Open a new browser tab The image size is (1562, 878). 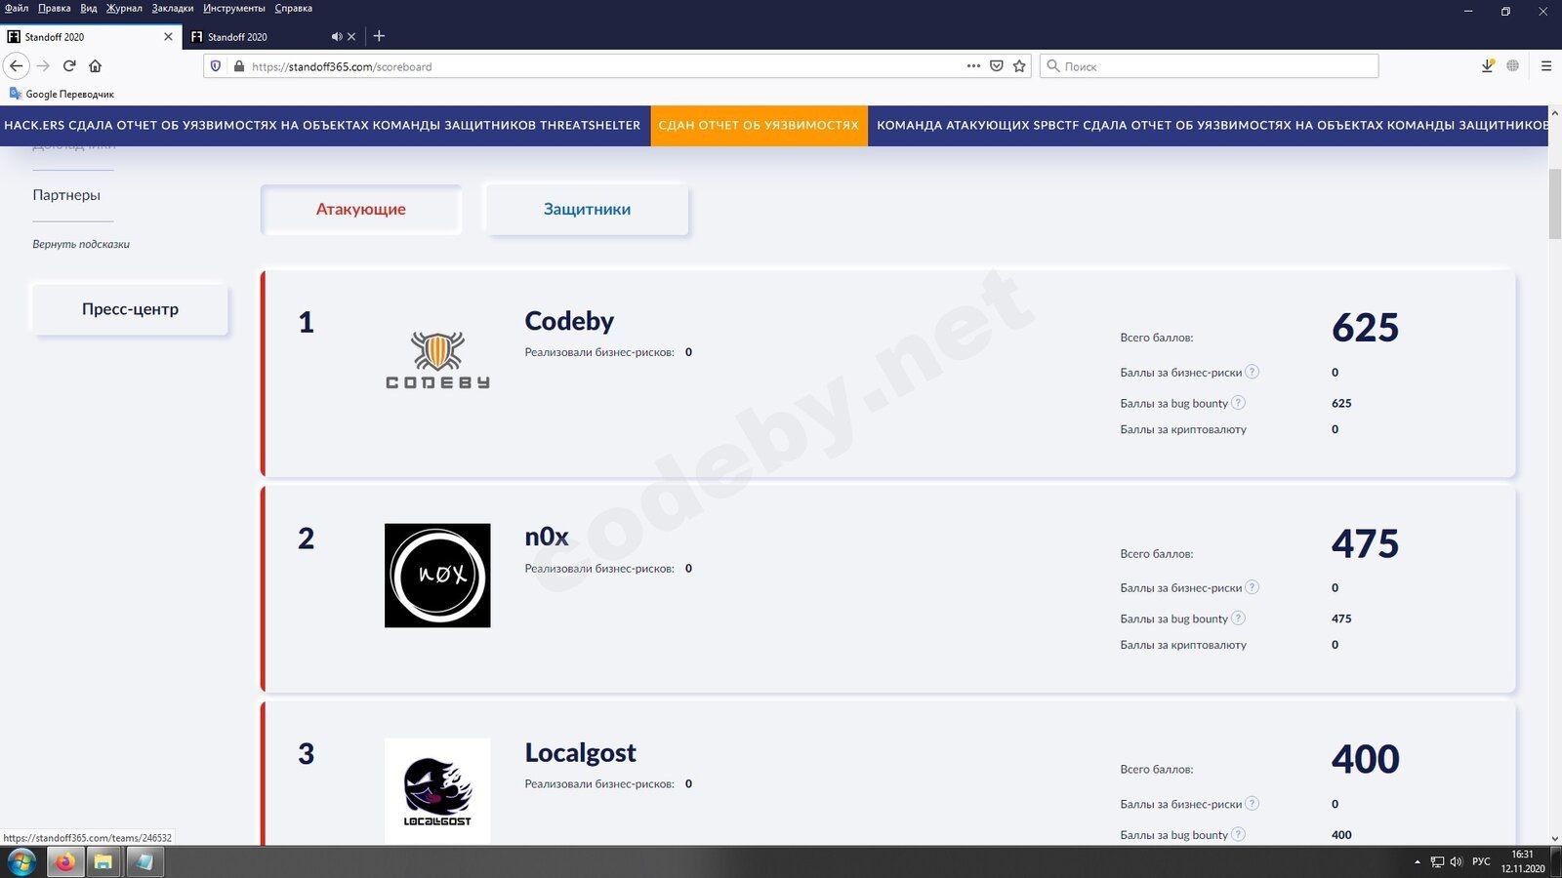pyautogui.click(x=379, y=37)
